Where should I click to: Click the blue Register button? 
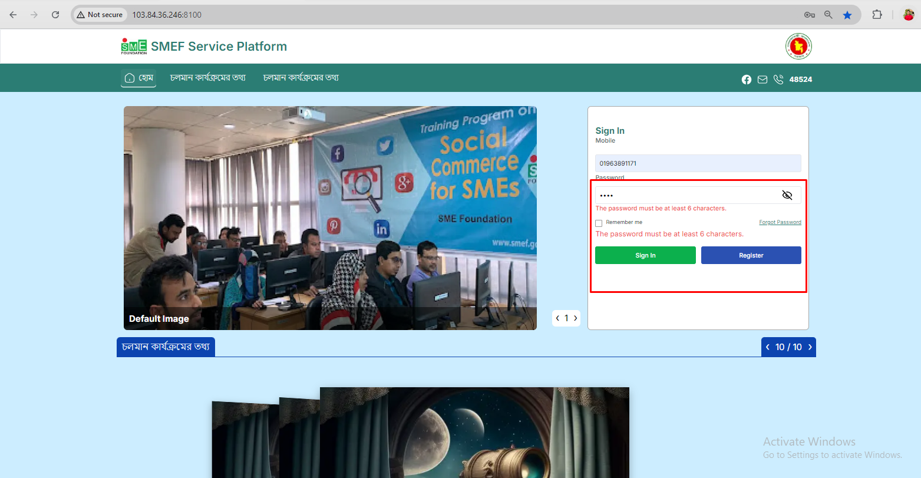point(751,255)
